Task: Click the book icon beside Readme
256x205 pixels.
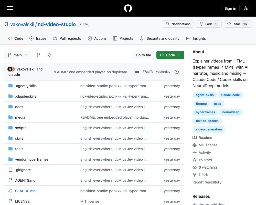Action: [195, 138]
